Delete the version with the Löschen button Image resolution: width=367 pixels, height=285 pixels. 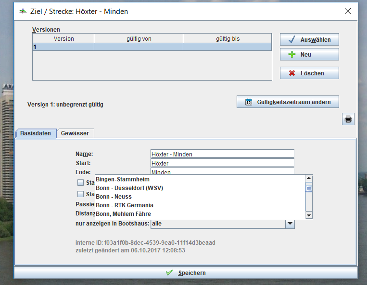(x=309, y=73)
